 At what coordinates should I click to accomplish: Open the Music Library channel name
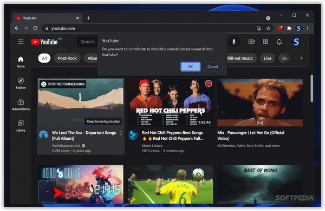(152, 146)
